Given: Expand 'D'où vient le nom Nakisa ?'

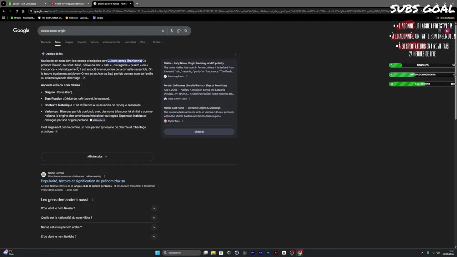Looking at the screenshot, I should pos(99,208).
